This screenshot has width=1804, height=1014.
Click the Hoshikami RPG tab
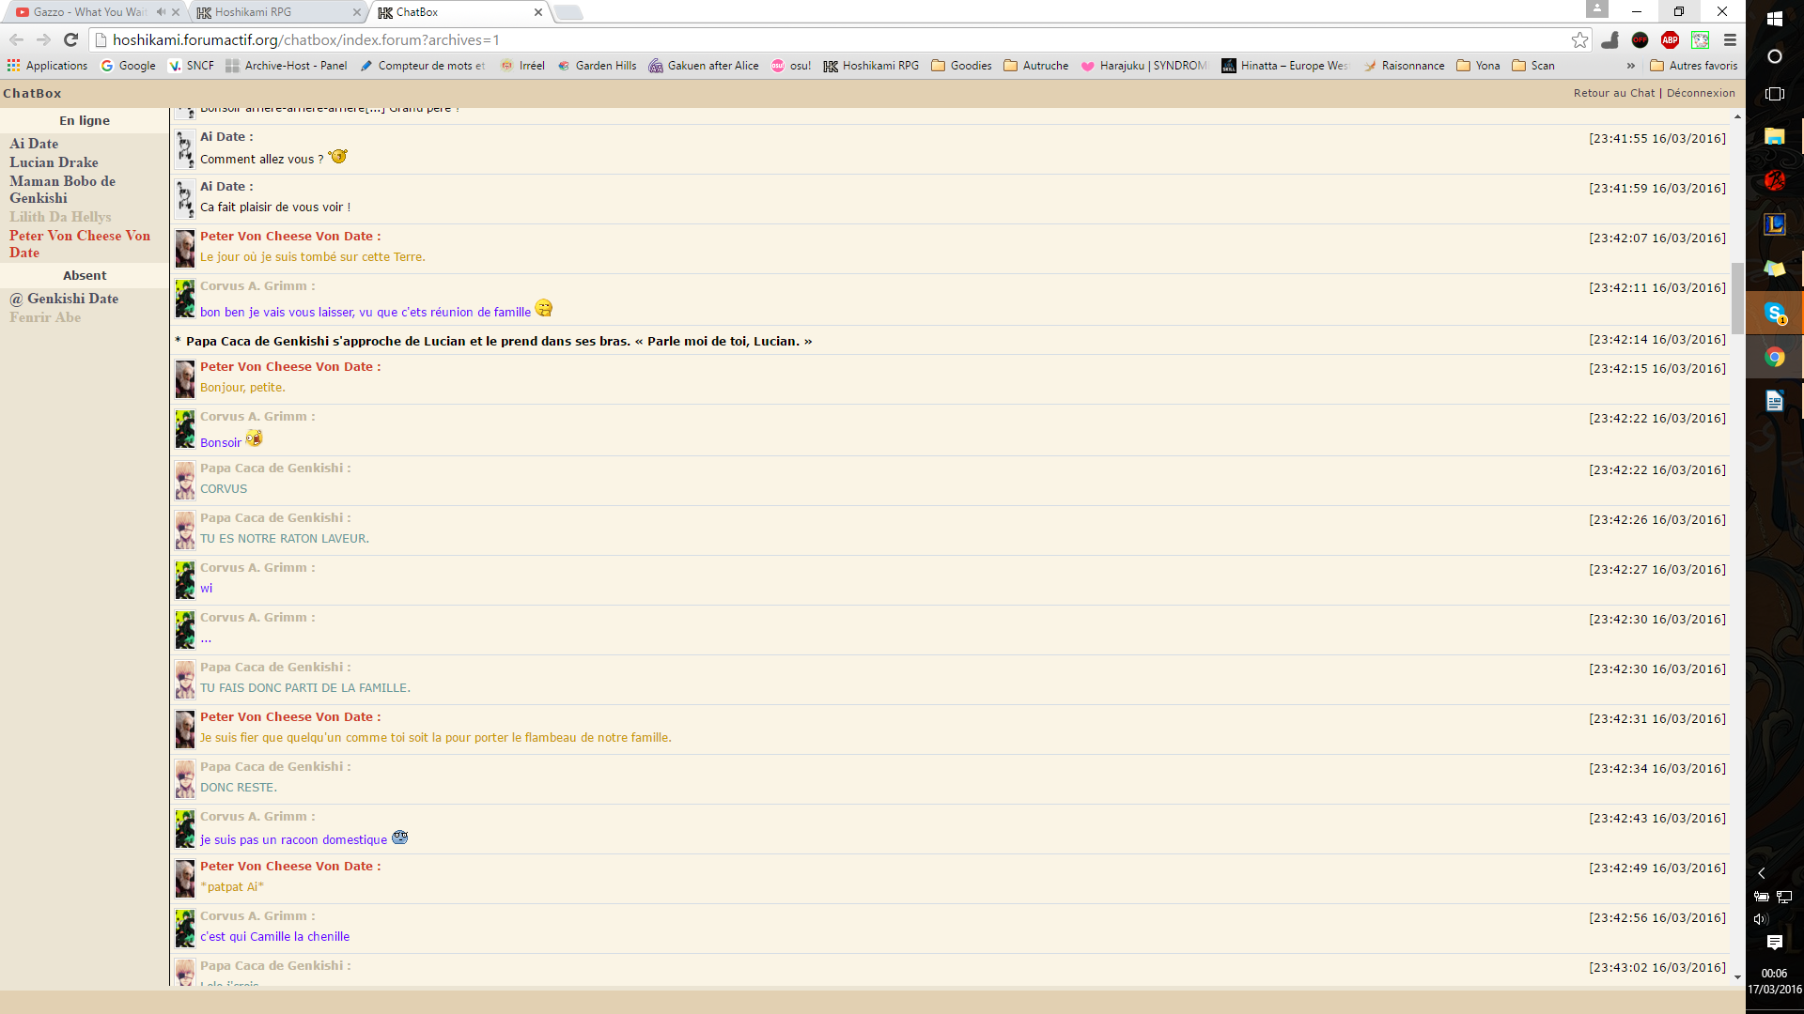[272, 12]
